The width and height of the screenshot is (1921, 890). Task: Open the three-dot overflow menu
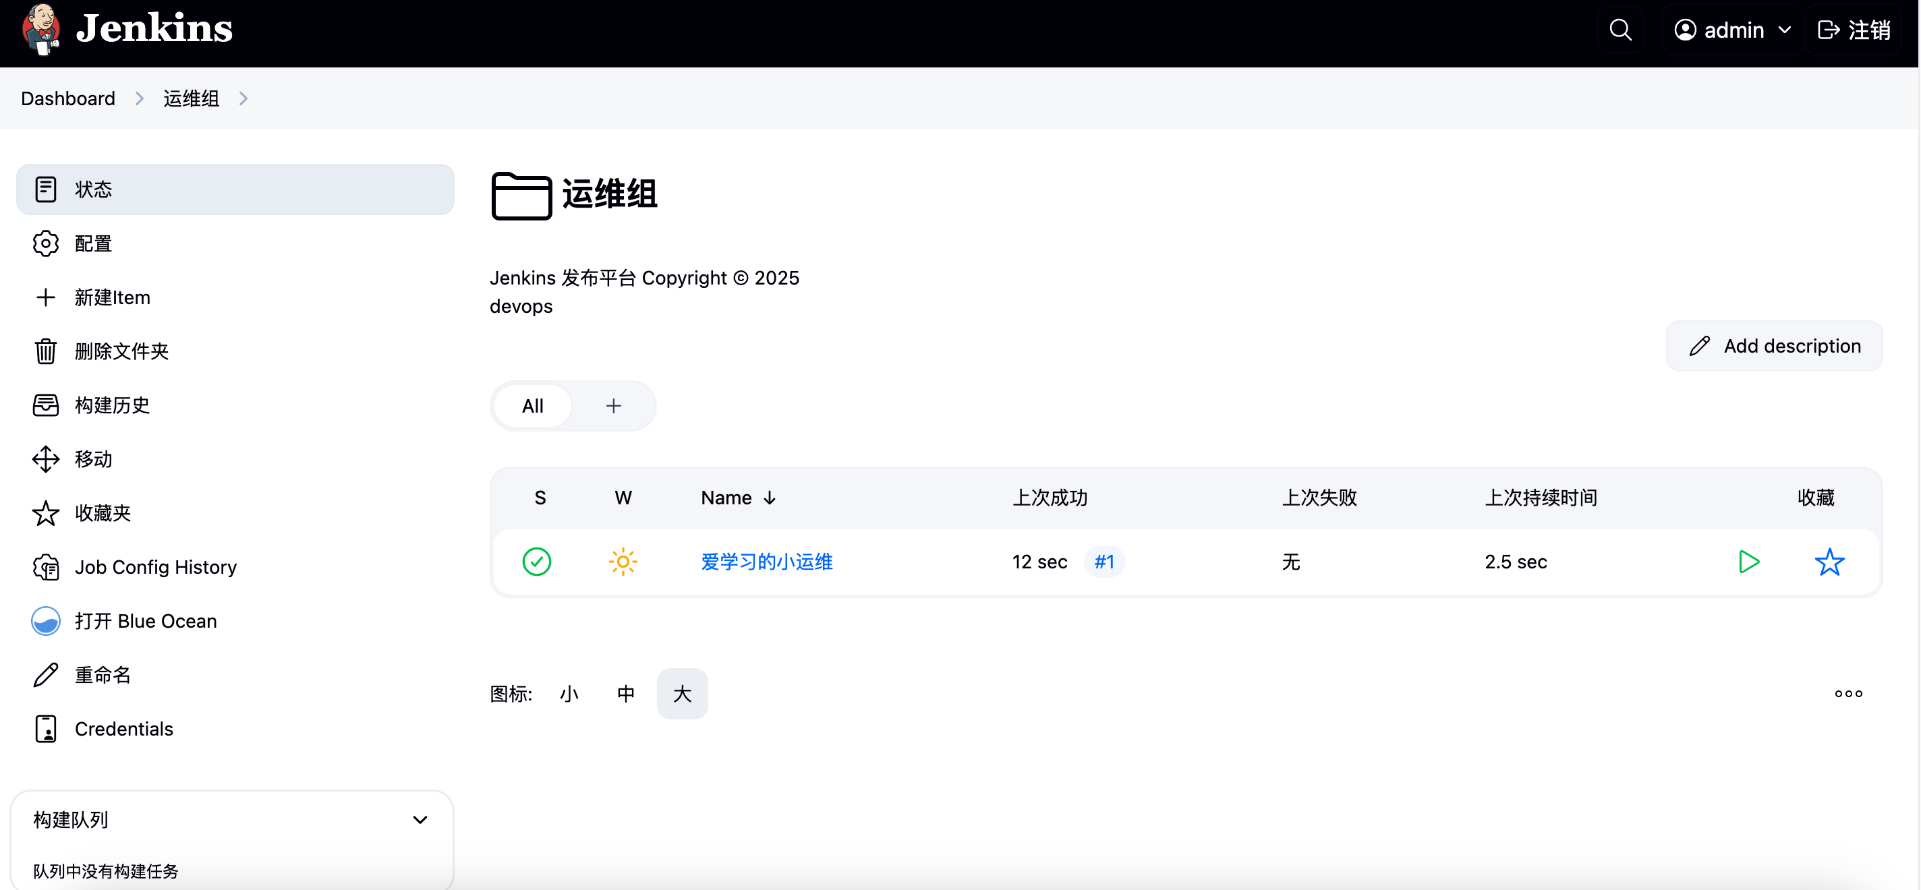(x=1848, y=694)
